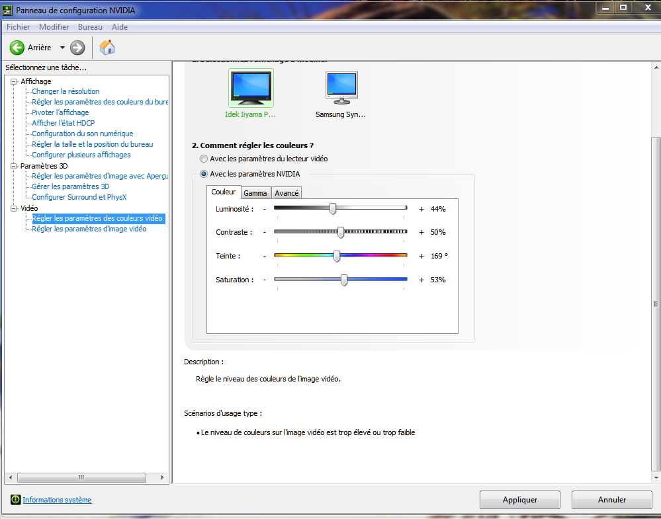Click the main panel vertical scrollbar thumb

656,303
